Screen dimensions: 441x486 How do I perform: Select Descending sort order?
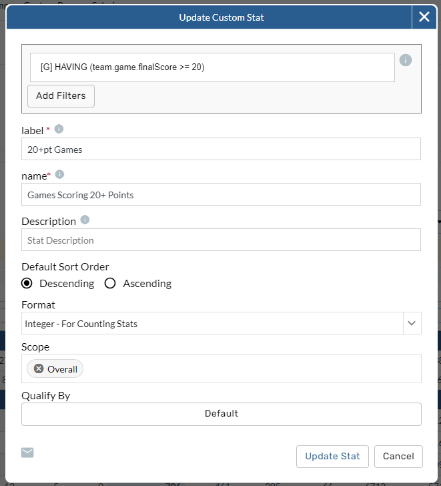[27, 283]
